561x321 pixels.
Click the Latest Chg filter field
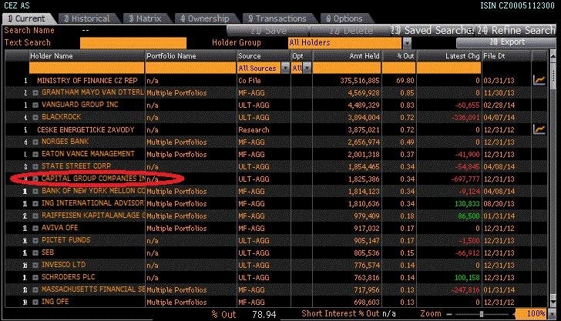448,68
